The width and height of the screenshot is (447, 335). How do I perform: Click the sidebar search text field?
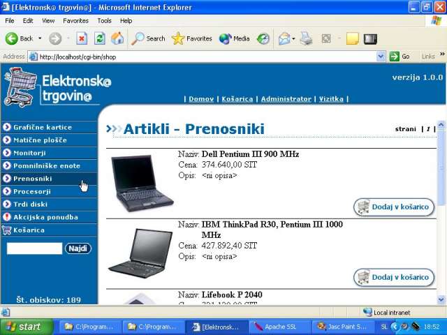[34, 248]
